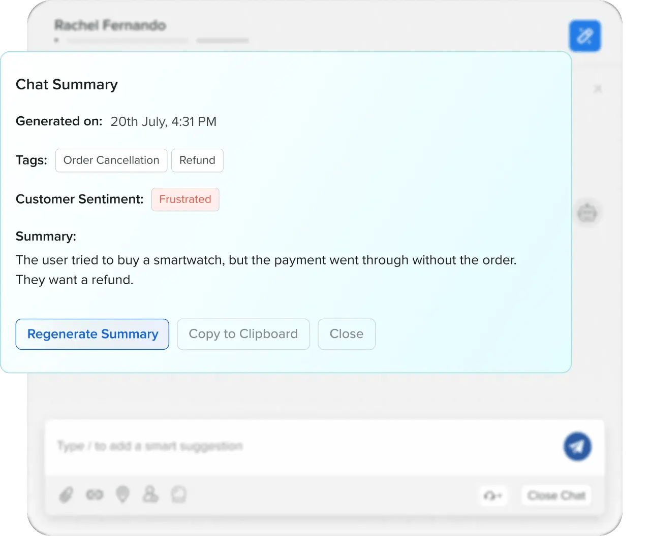
Task: Select the Order Cancellation tag
Action: (x=111, y=160)
